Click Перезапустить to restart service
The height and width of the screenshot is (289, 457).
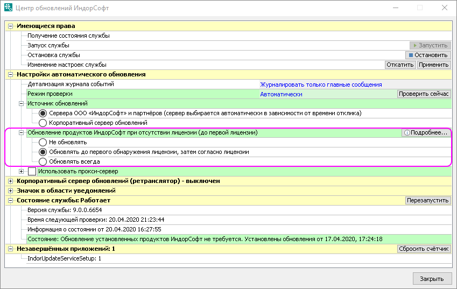428,200
